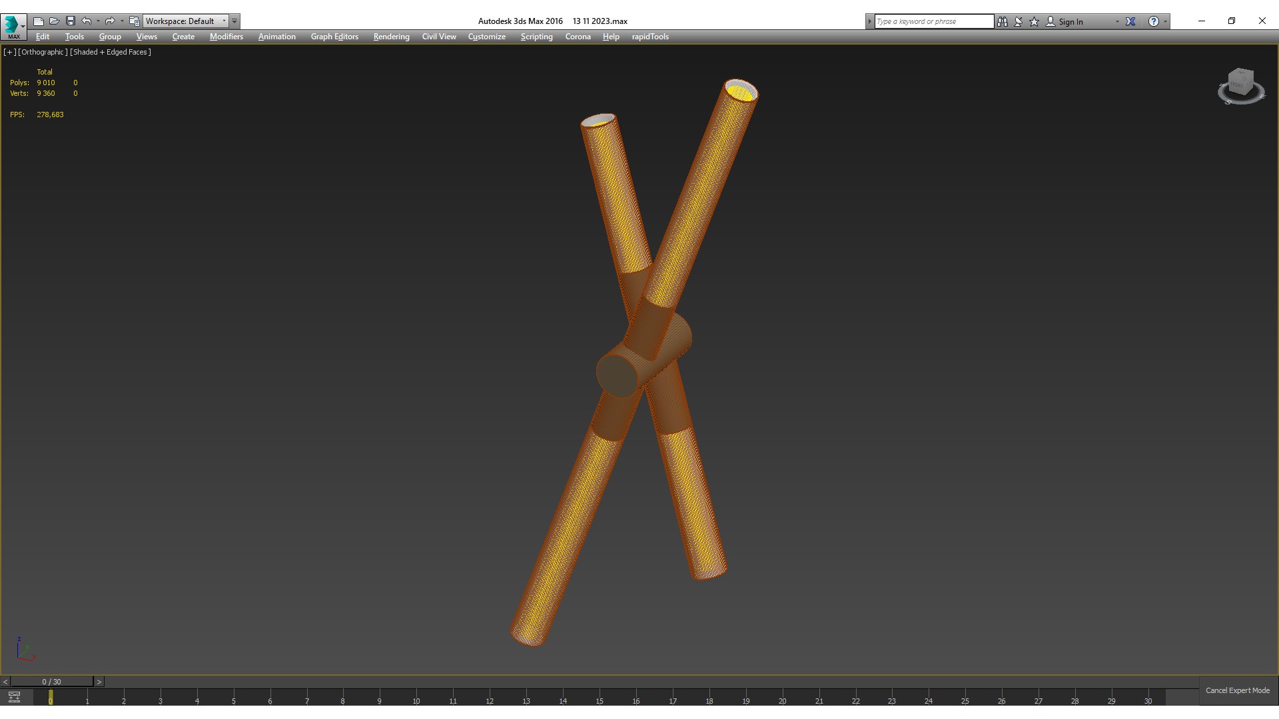Open the Edit menu
The width and height of the screenshot is (1279, 719).
coord(43,37)
